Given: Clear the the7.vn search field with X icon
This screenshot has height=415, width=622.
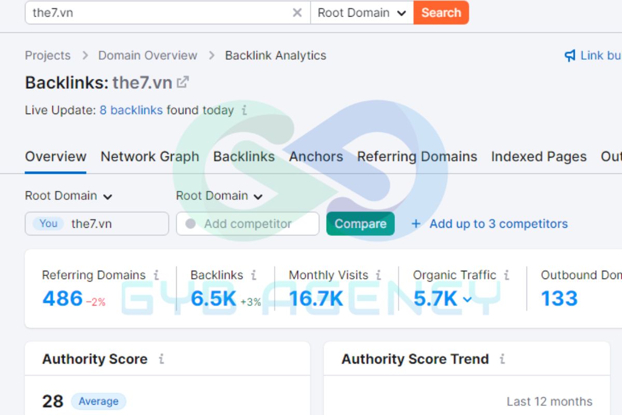Looking at the screenshot, I should (x=297, y=12).
